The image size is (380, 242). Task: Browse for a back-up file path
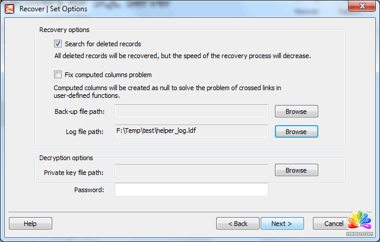(x=296, y=112)
